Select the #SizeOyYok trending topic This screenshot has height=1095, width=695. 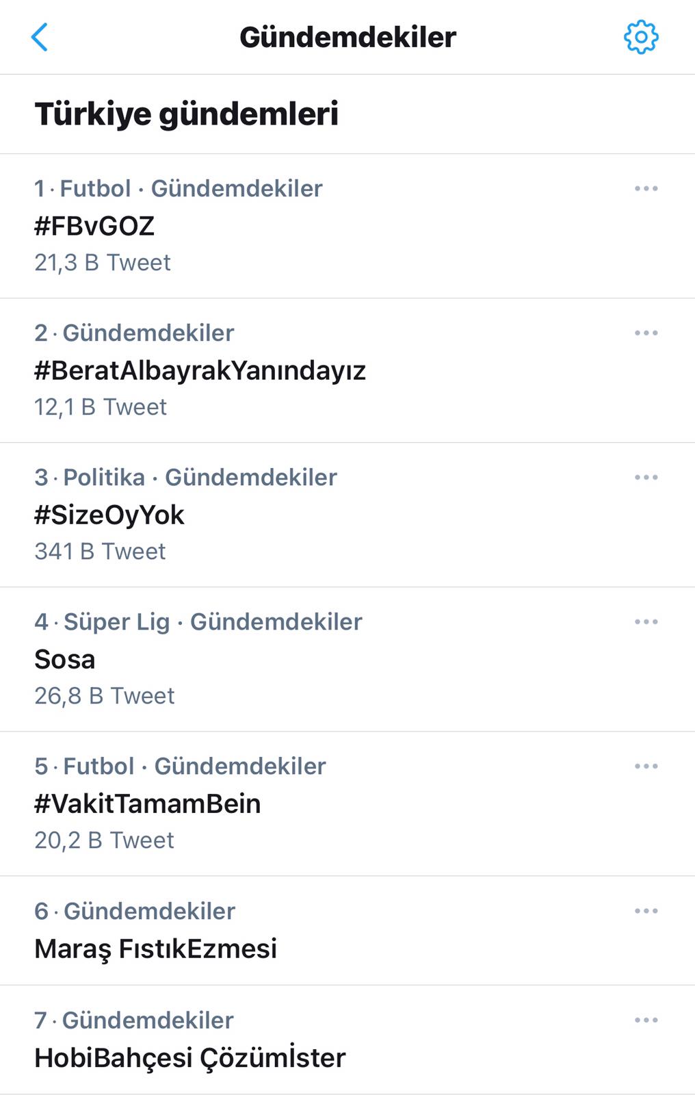(x=109, y=515)
